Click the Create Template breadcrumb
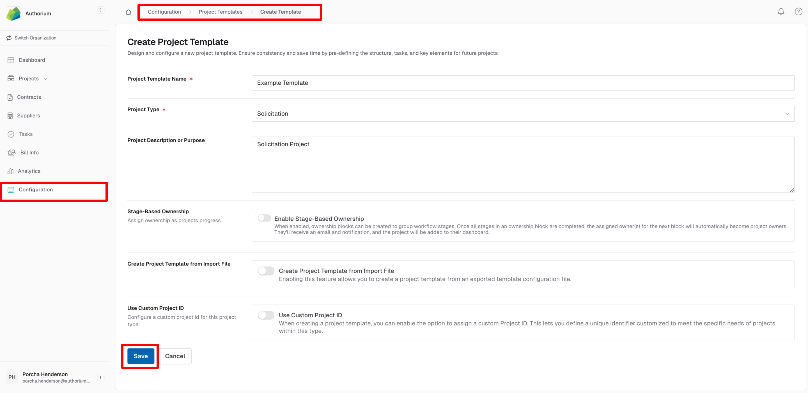808x393 pixels. 281,12
